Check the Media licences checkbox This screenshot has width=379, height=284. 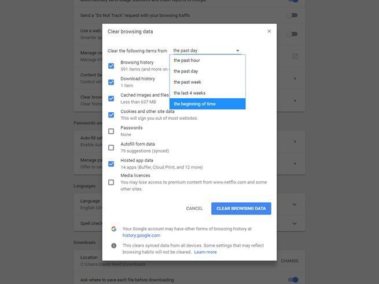pos(111,182)
